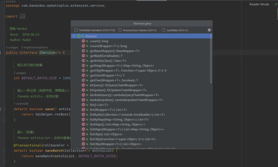Select count(Wrapper<T>): long method
278x167 pixels.
click(x=108, y=46)
